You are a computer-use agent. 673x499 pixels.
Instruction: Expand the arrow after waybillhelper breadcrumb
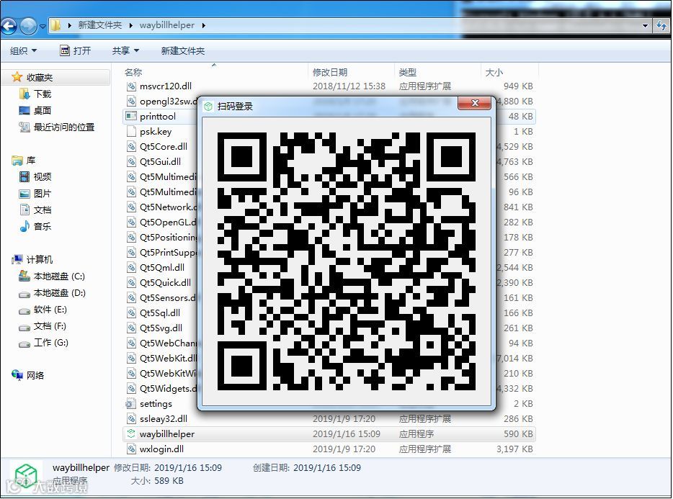(x=203, y=26)
